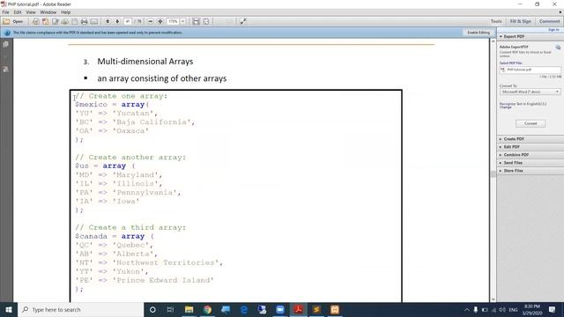The width and height of the screenshot is (564, 317).
Task: Open attachments panel icon in left sidebar
Action: [6, 70]
